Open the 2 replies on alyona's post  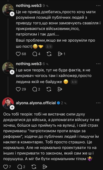pyautogui.click(x=20, y=167)
